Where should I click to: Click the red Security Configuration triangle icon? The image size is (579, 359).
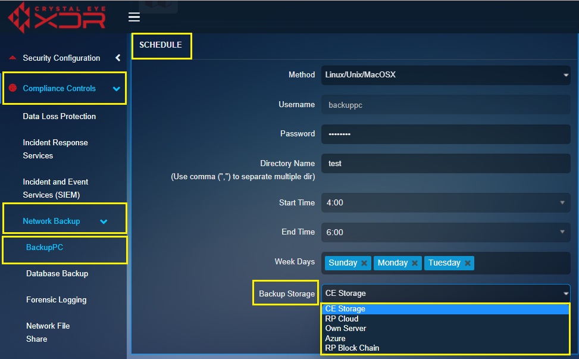(x=12, y=58)
